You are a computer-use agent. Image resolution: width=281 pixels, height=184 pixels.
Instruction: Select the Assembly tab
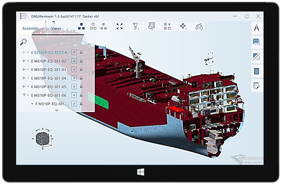tap(30, 28)
